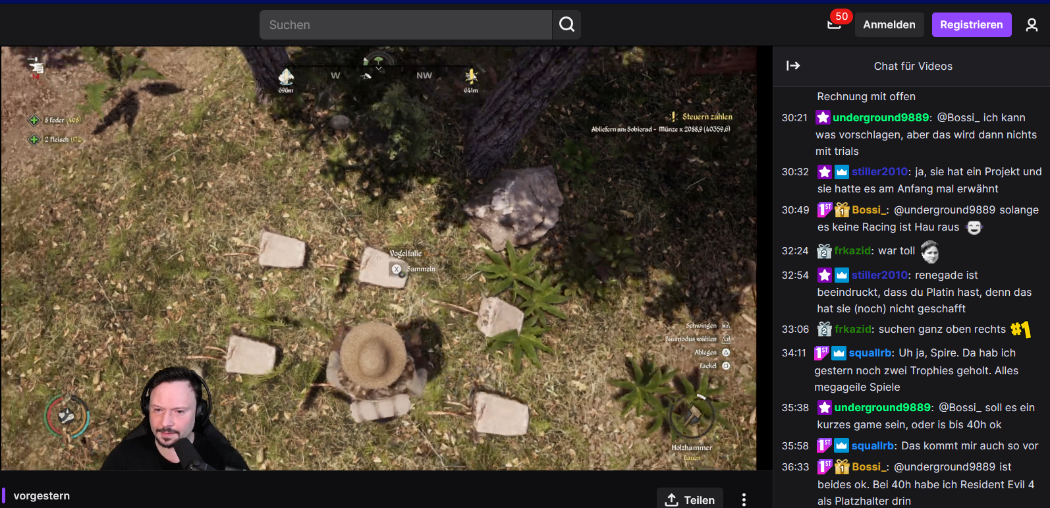Click stiller2010 username at 32:54
The height and width of the screenshot is (508, 1050).
[x=879, y=275]
